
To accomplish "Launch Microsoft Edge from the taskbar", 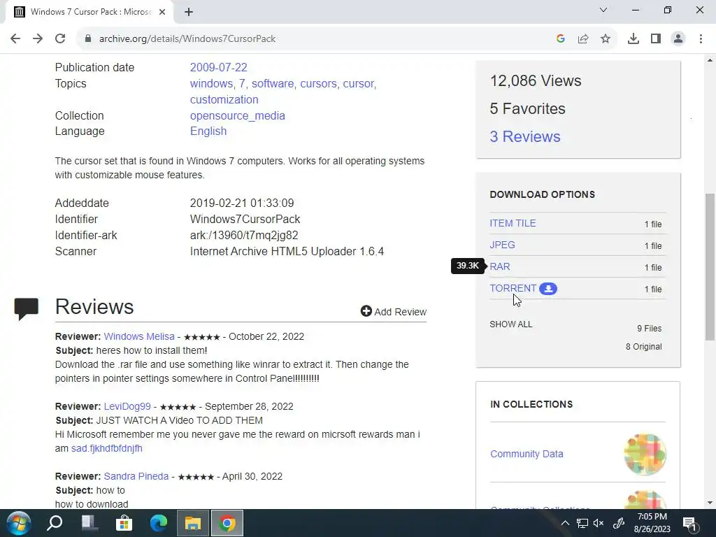I will pos(159,523).
